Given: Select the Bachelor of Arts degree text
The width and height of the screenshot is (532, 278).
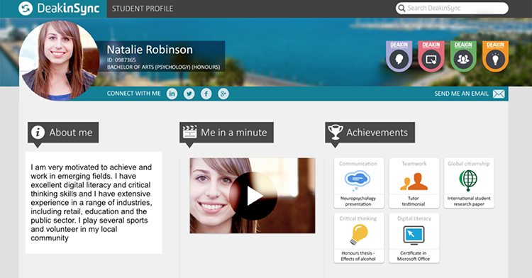Looking at the screenshot, I should pyautogui.click(x=164, y=67).
